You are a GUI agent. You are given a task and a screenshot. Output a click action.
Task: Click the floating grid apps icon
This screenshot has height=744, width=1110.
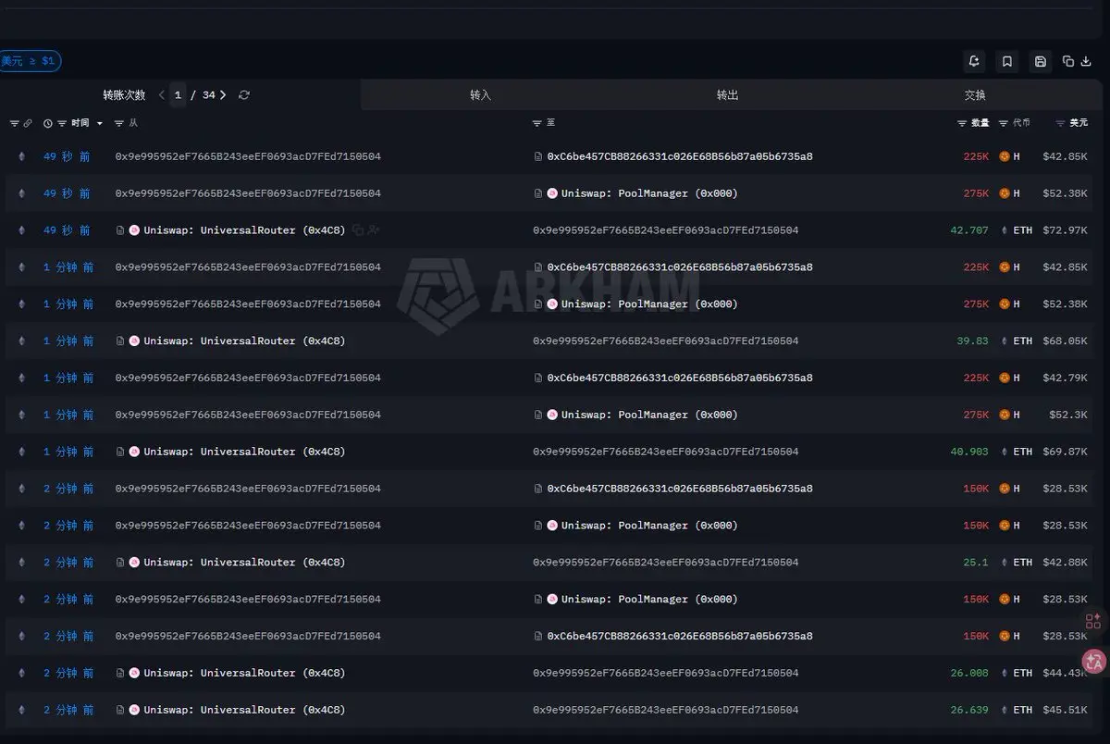click(x=1093, y=621)
